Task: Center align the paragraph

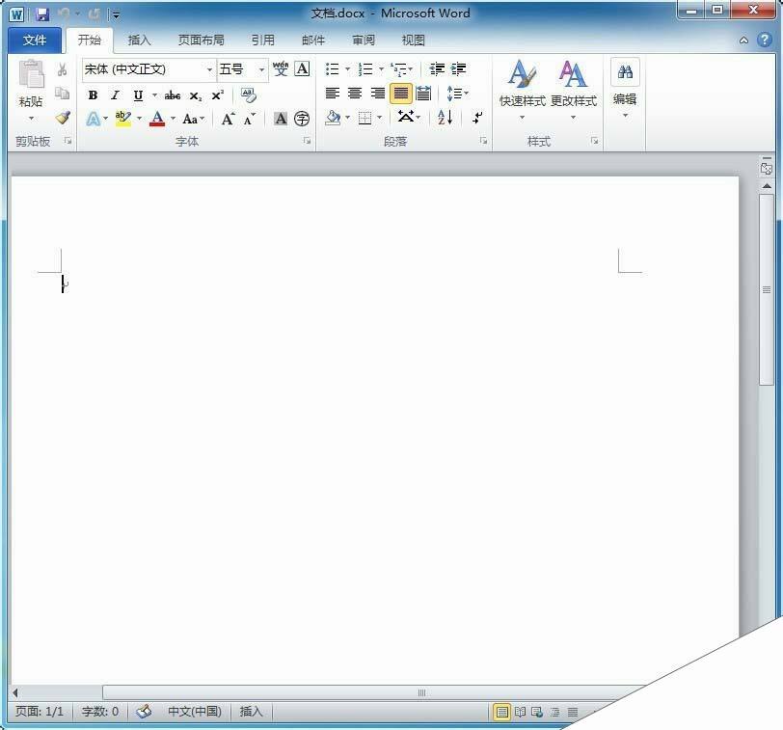Action: (355, 93)
